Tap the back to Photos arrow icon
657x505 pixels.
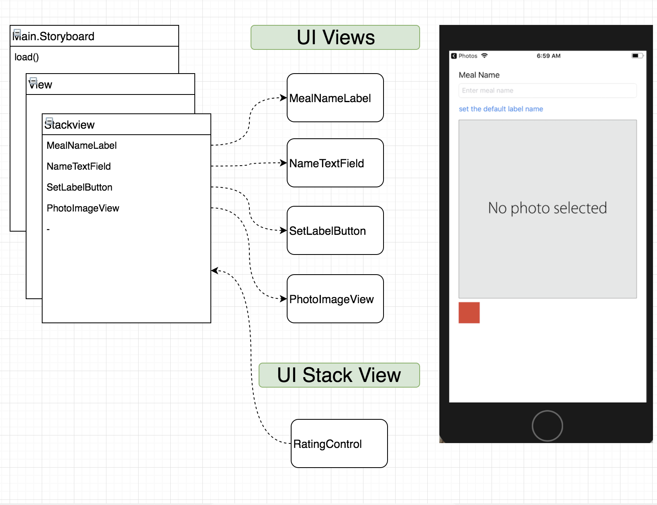click(454, 56)
